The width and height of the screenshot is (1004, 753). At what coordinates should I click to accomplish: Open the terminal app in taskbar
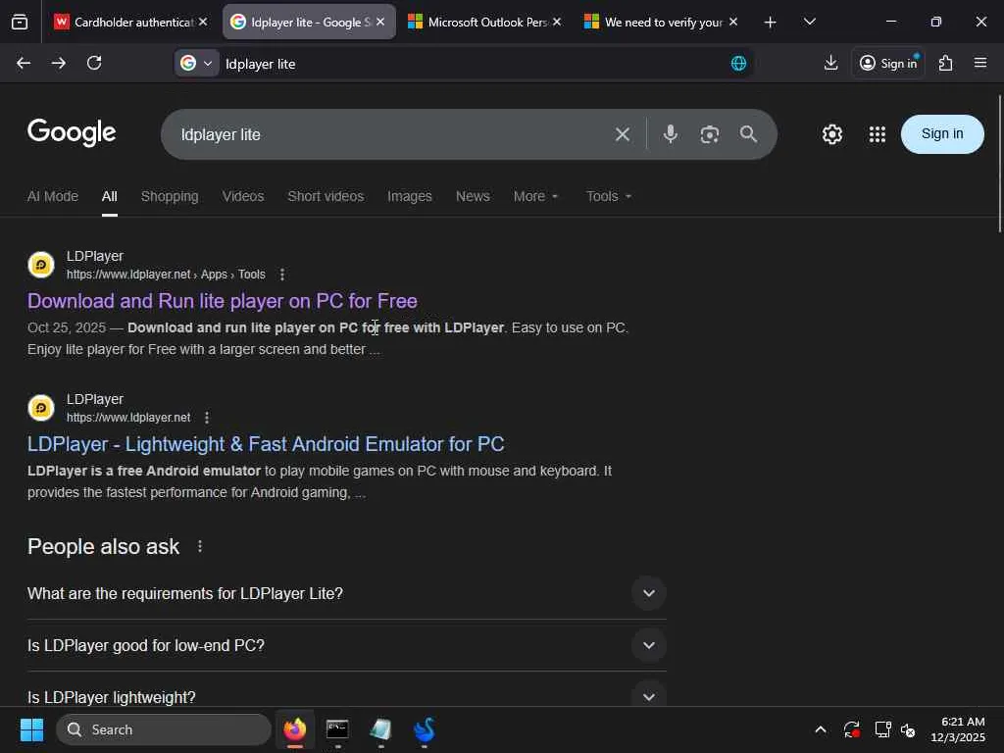pos(337,729)
